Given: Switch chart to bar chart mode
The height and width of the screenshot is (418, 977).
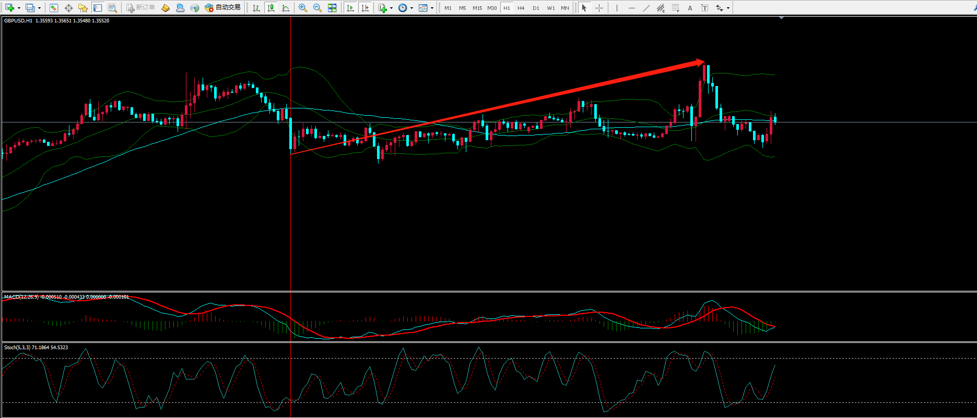Looking at the screenshot, I should pyautogui.click(x=256, y=8).
